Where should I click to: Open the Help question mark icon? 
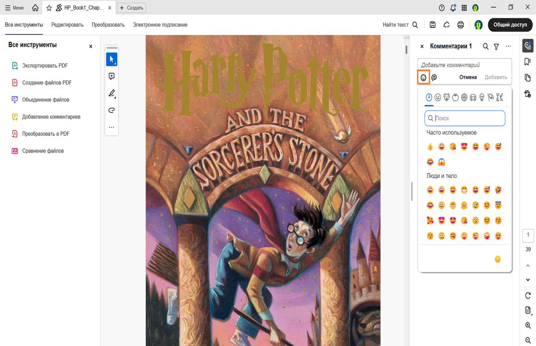tap(442, 7)
